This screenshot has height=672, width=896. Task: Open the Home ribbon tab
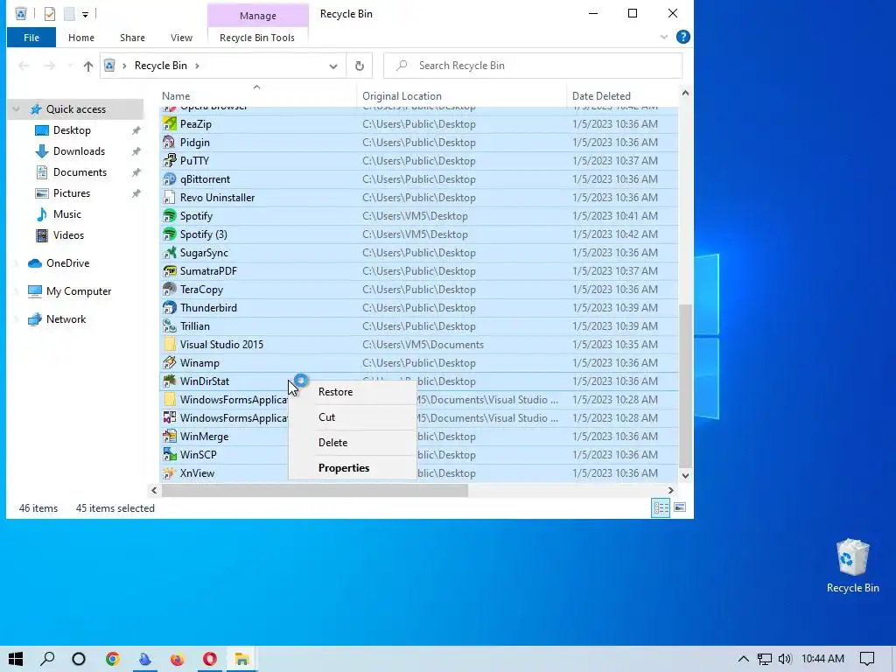point(81,37)
